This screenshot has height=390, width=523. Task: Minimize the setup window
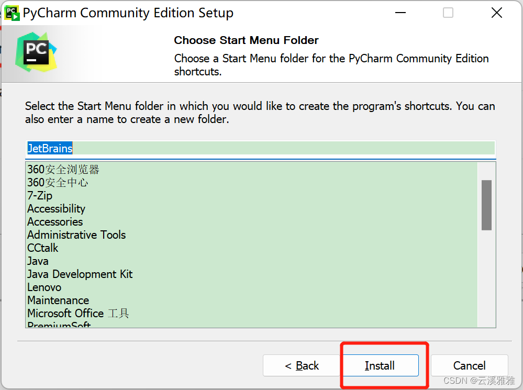click(x=400, y=13)
